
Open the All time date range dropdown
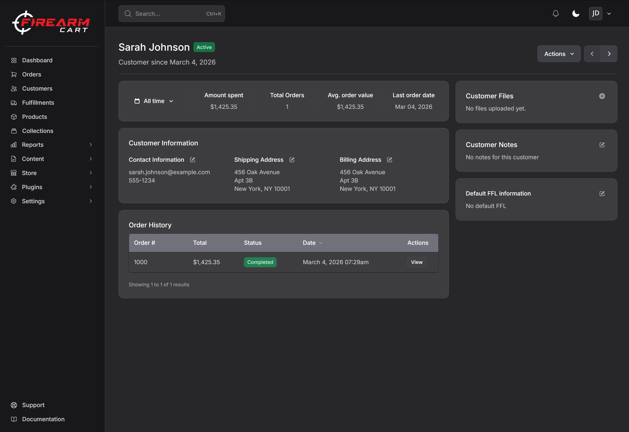154,101
